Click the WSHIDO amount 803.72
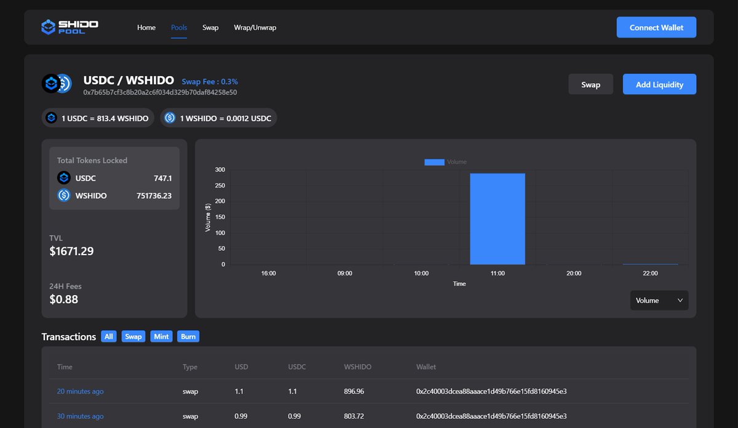Viewport: 738px width, 428px height. (x=354, y=416)
